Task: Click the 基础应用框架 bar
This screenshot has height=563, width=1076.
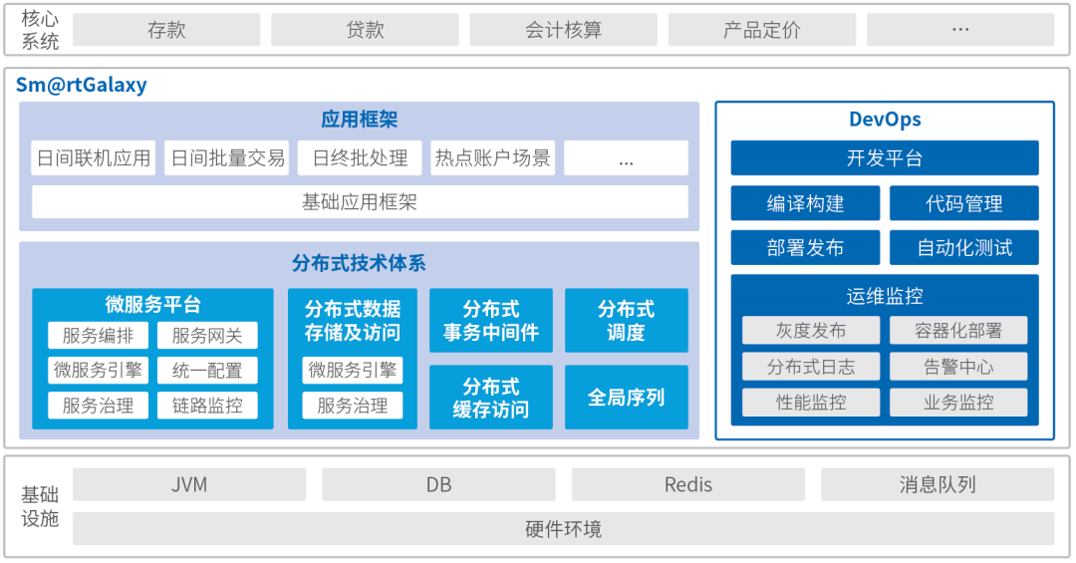Action: click(360, 202)
